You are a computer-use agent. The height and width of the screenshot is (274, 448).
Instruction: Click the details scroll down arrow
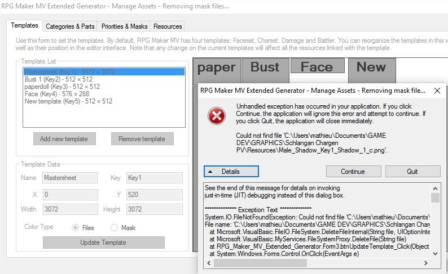[435, 254]
